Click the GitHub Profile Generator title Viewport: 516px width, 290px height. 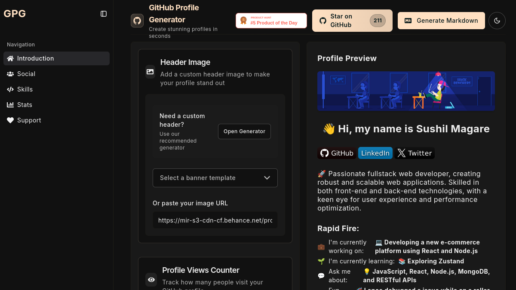[x=174, y=14]
